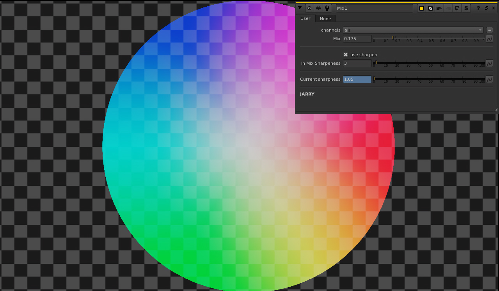Image resolution: width=499 pixels, height=291 pixels.
Task: Click the center node target icon
Action: pos(309,8)
